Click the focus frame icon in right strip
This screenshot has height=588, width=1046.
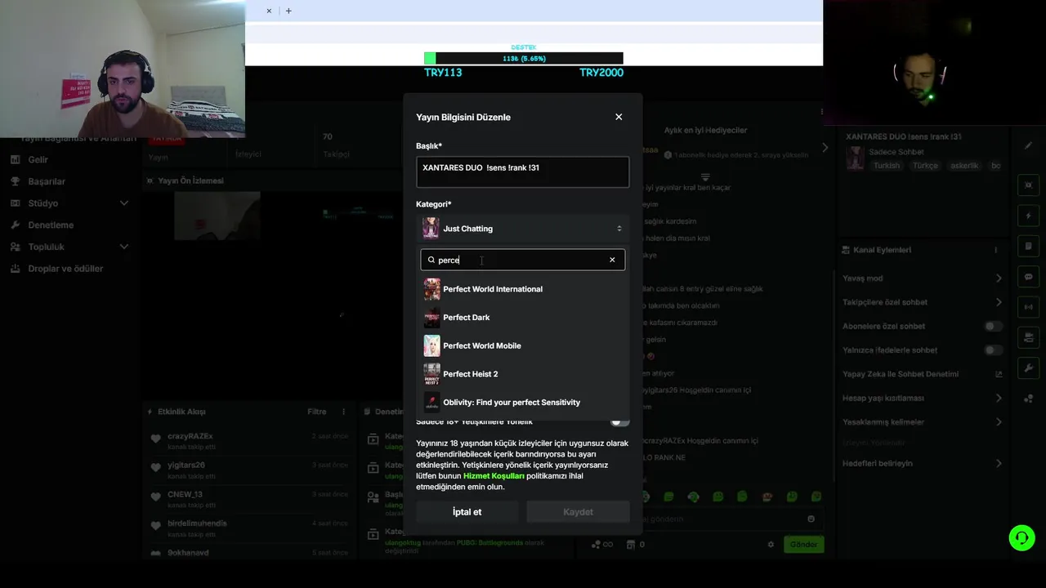[x=1028, y=185]
